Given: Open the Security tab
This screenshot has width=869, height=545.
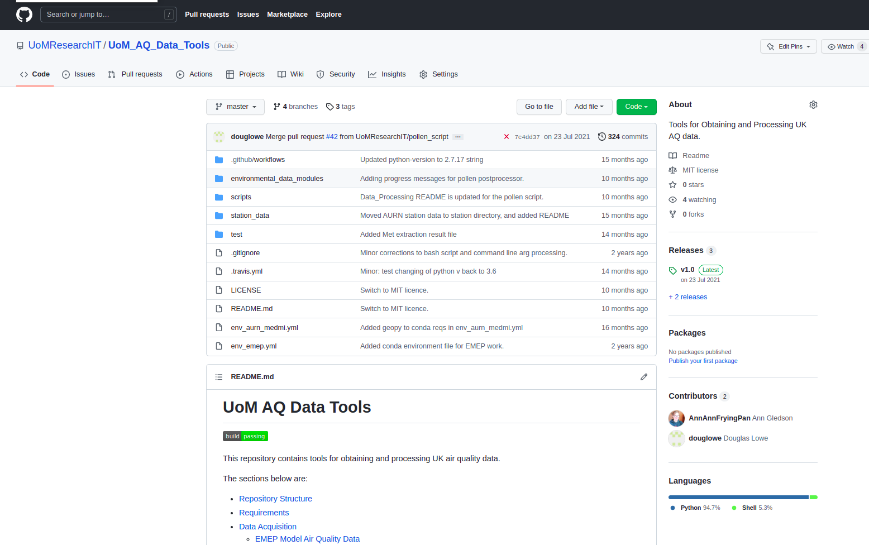Looking at the screenshot, I should point(336,74).
